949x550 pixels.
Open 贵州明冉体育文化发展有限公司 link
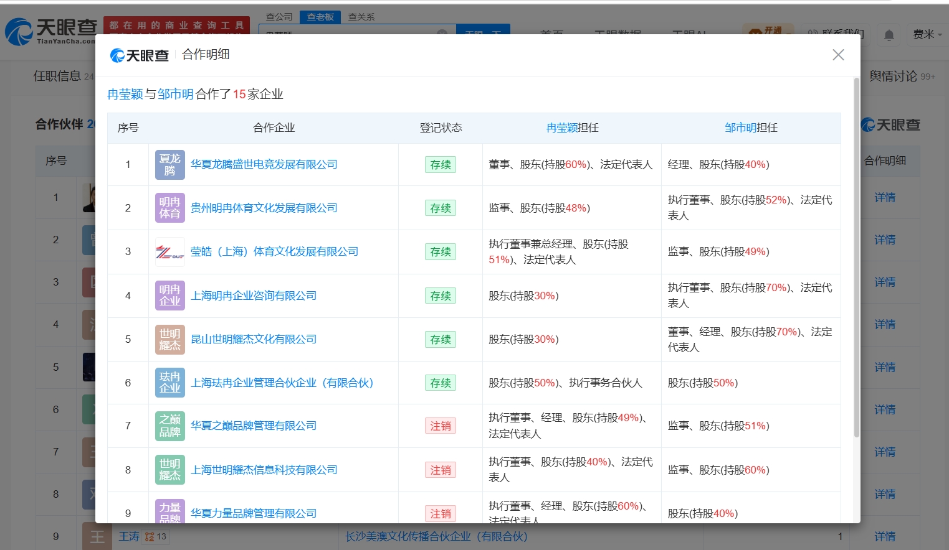click(x=264, y=208)
